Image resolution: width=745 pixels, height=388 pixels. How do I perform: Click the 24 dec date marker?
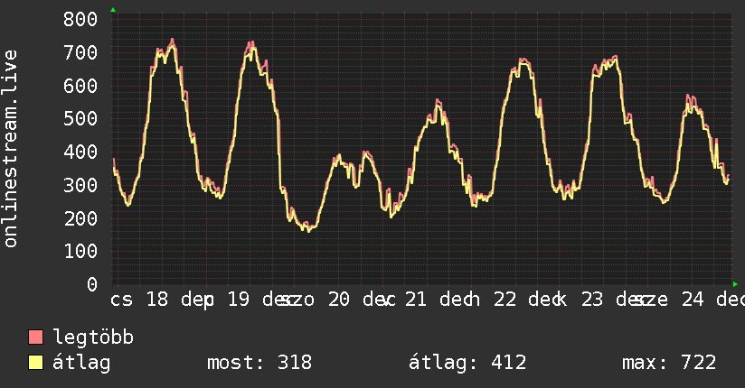[x=712, y=300]
